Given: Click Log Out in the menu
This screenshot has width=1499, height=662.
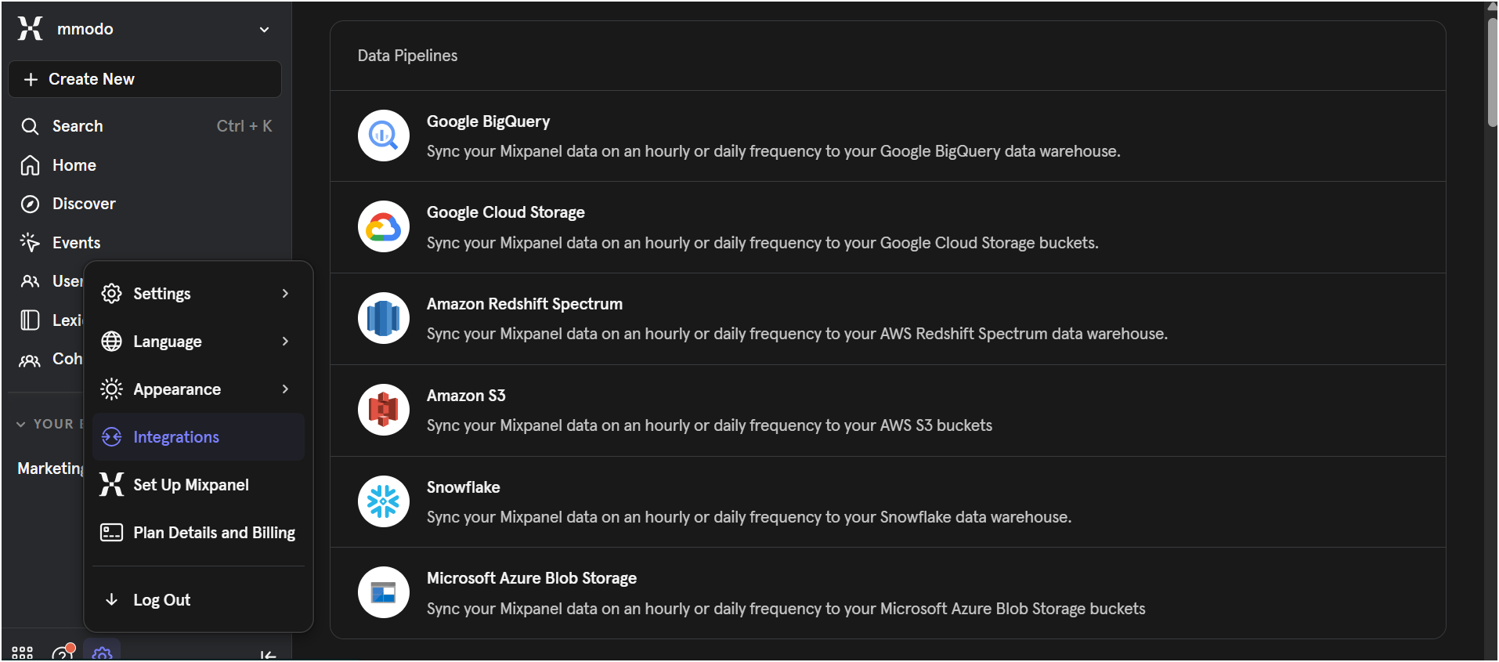Looking at the screenshot, I should 198,600.
